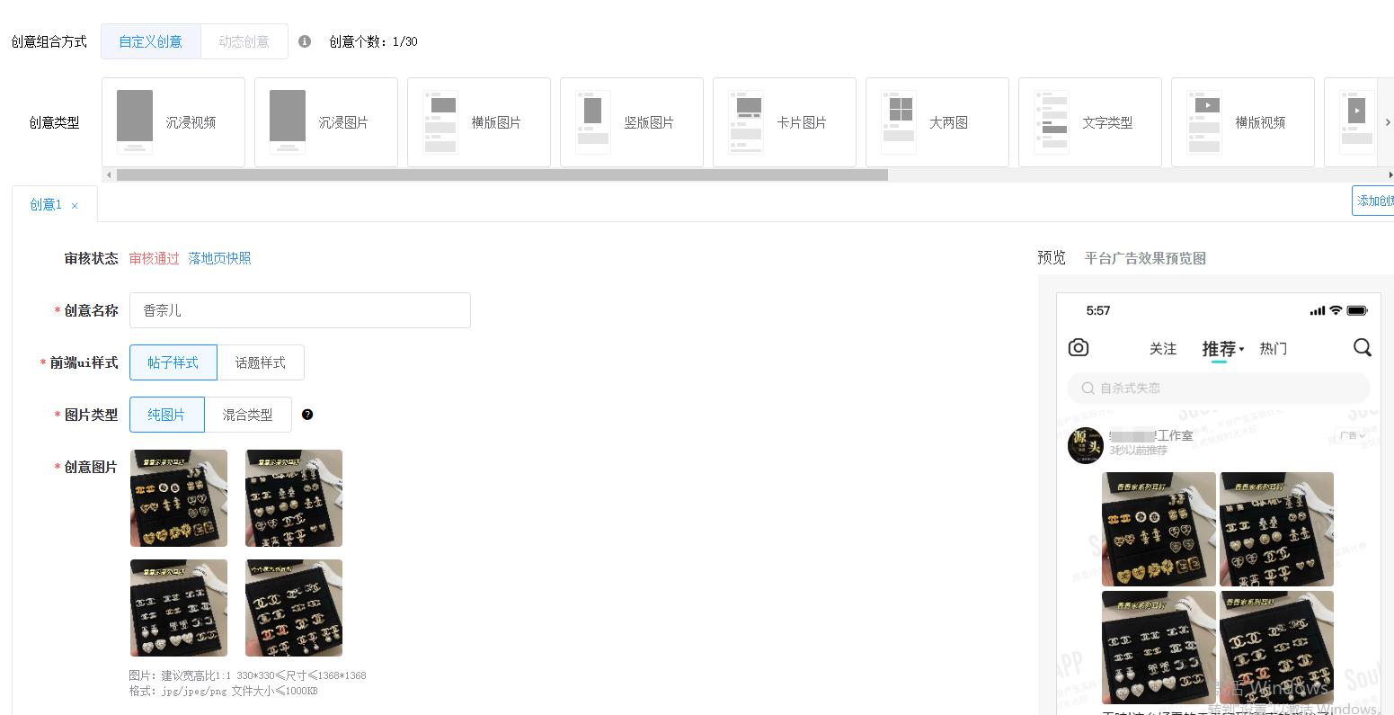
Task: Click the bottom-left image in the preview post
Action: pos(1159,648)
